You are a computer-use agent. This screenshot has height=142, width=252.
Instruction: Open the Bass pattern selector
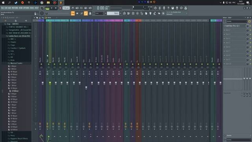(113, 13)
